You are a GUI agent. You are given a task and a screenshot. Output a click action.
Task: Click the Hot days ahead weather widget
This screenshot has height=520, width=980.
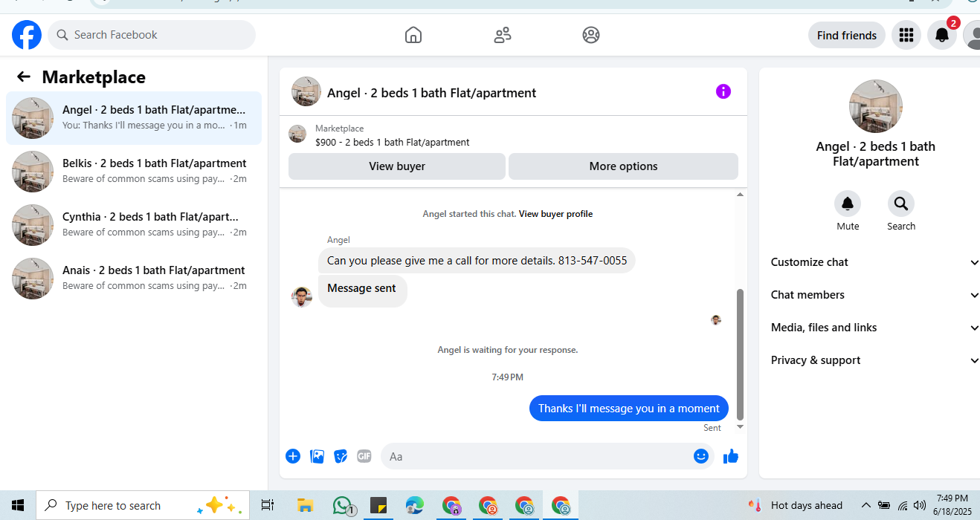tap(796, 505)
